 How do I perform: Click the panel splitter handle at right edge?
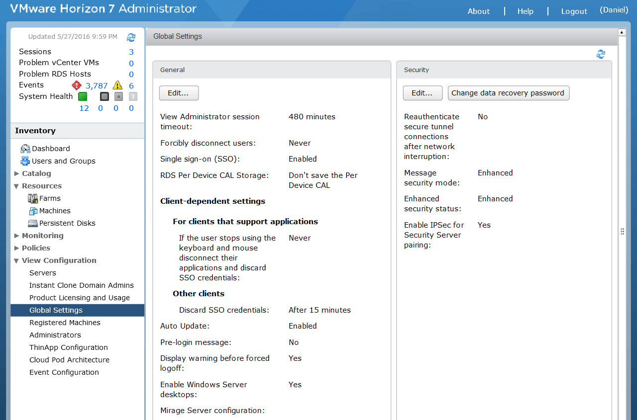click(x=622, y=232)
